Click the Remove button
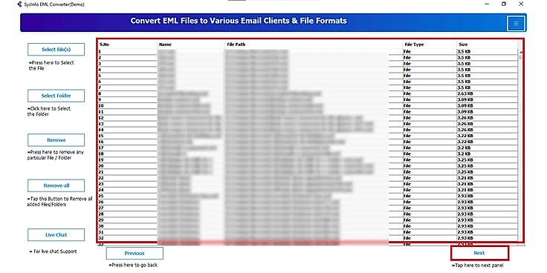Image resolution: width=547 pixels, height=273 pixels. (56, 140)
